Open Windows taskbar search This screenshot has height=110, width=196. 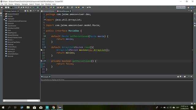(9, 107)
